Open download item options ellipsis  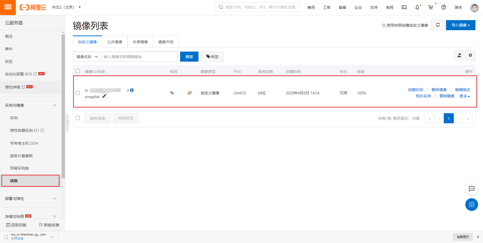point(52,237)
